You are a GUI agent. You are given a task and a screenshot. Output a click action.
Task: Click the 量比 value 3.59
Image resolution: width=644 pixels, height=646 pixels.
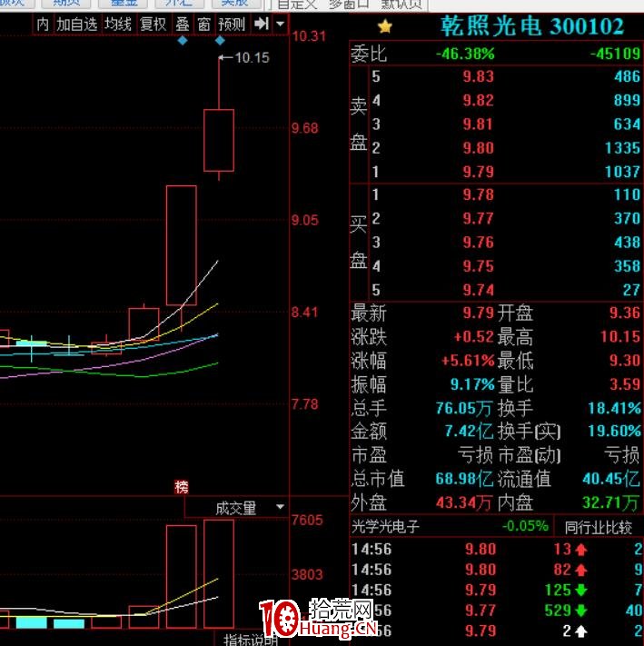(625, 384)
